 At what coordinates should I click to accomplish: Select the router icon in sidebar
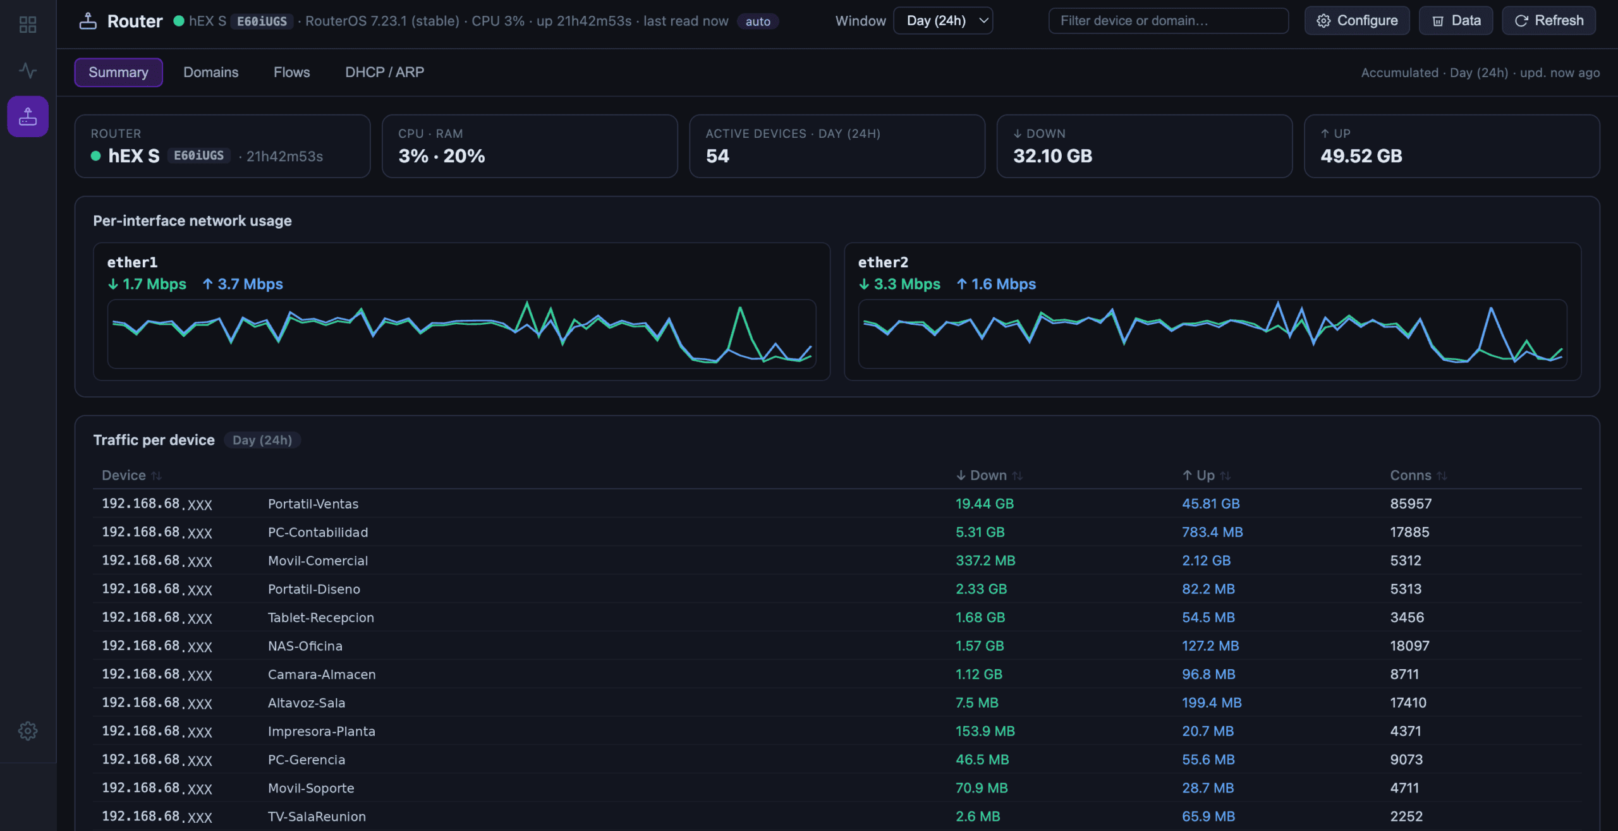tap(28, 116)
